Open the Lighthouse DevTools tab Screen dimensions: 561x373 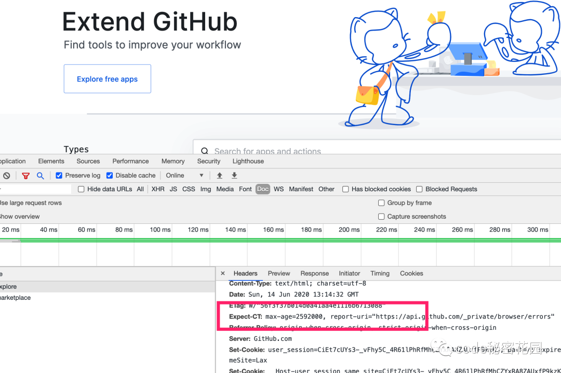248,161
